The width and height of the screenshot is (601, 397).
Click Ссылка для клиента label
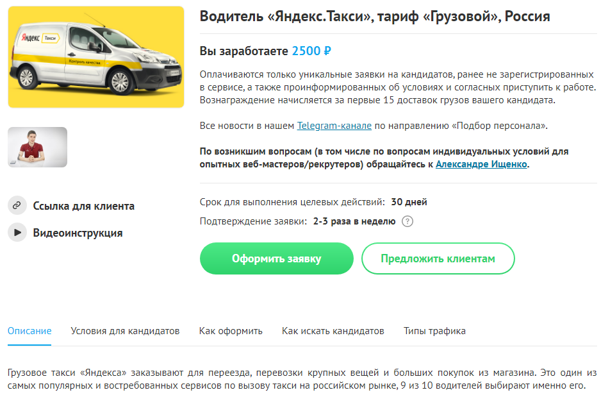(x=83, y=206)
